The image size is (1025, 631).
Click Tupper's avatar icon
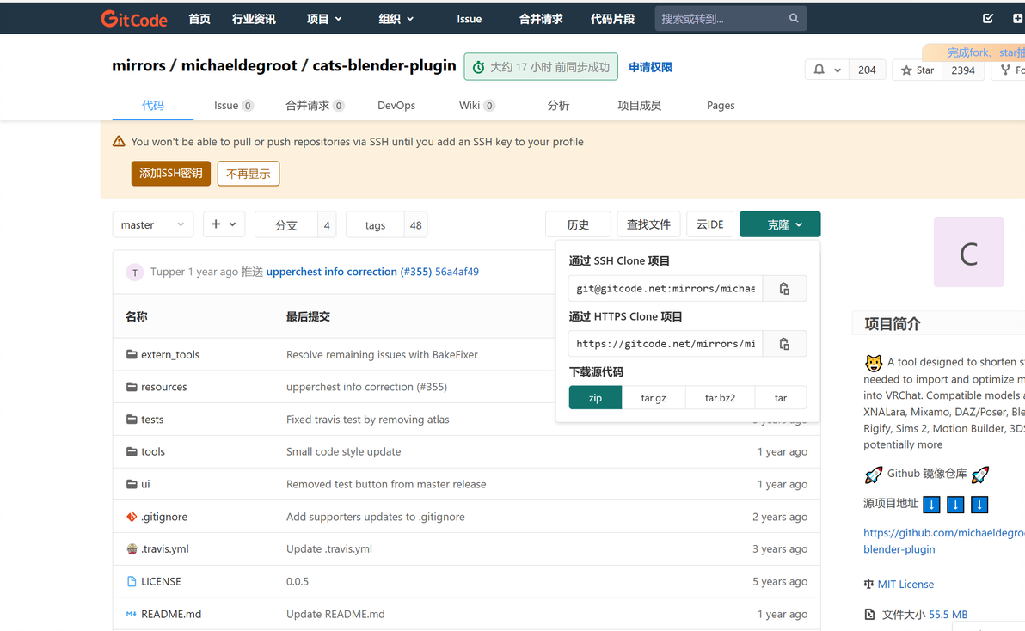[x=135, y=273]
